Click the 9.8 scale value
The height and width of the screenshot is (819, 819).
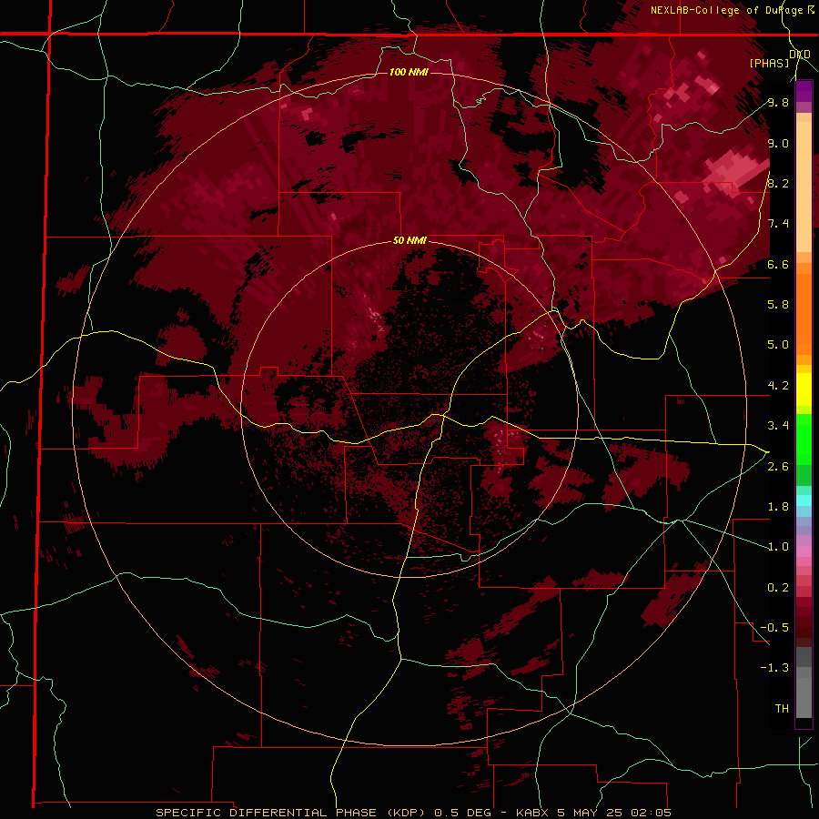point(778,102)
